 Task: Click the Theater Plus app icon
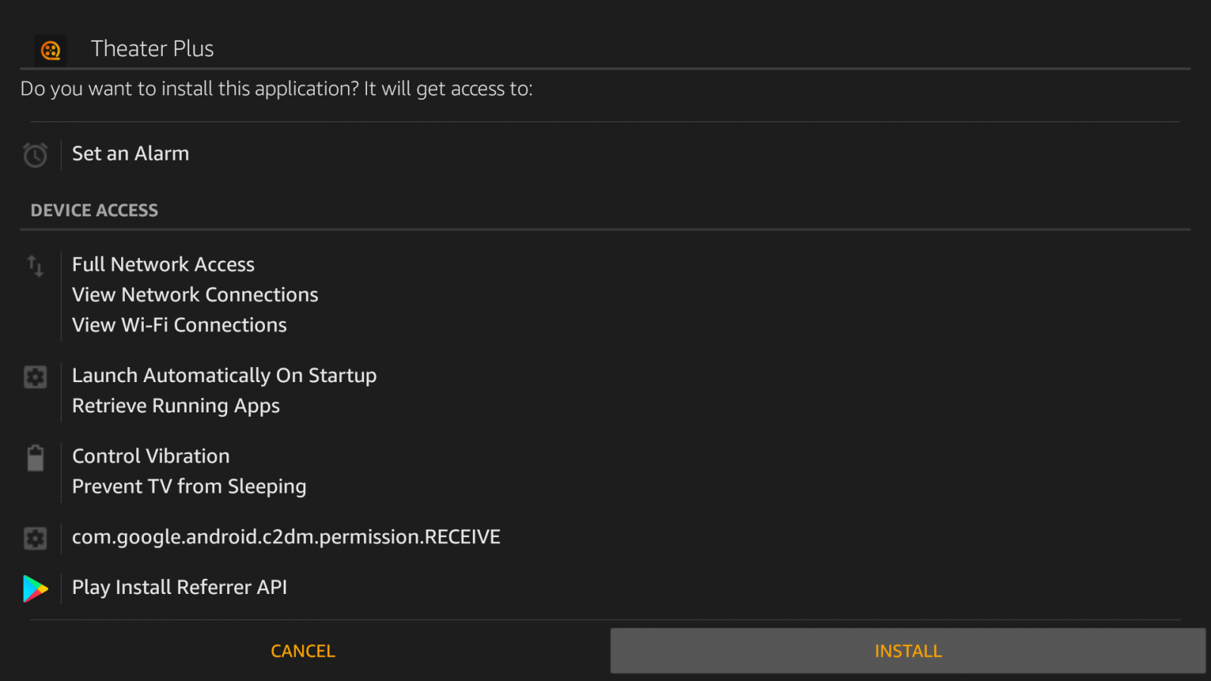pos(51,51)
